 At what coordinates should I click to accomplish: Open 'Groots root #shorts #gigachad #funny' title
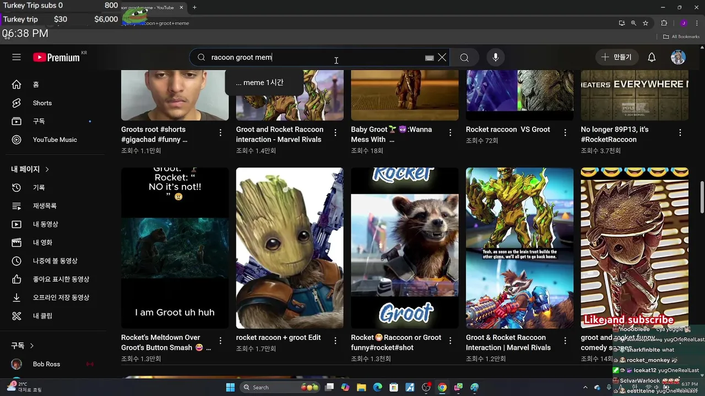155,134
